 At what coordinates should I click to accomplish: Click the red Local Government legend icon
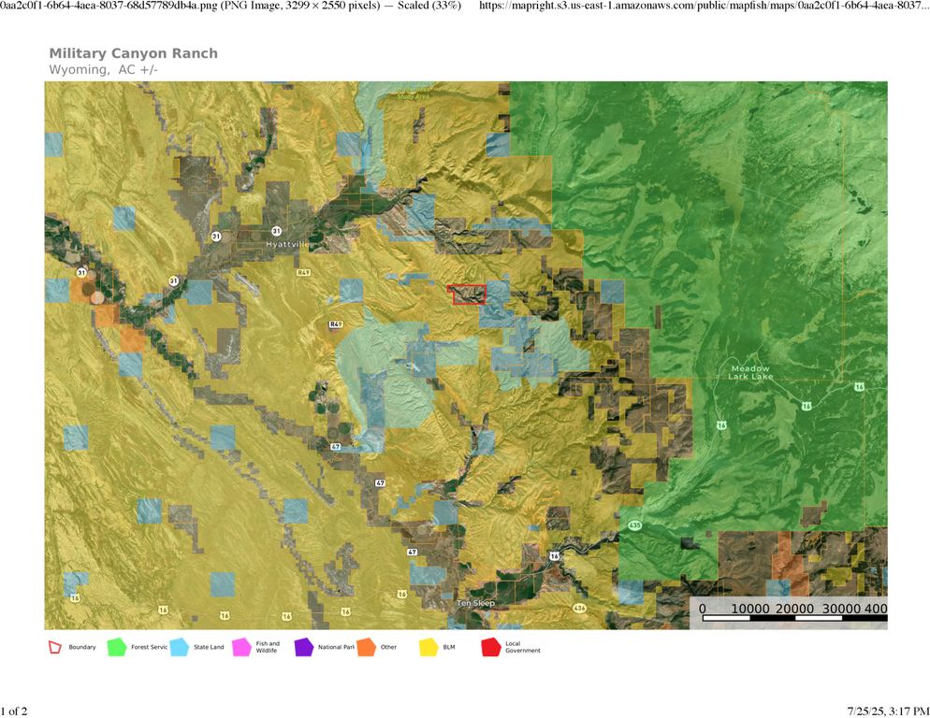490,646
